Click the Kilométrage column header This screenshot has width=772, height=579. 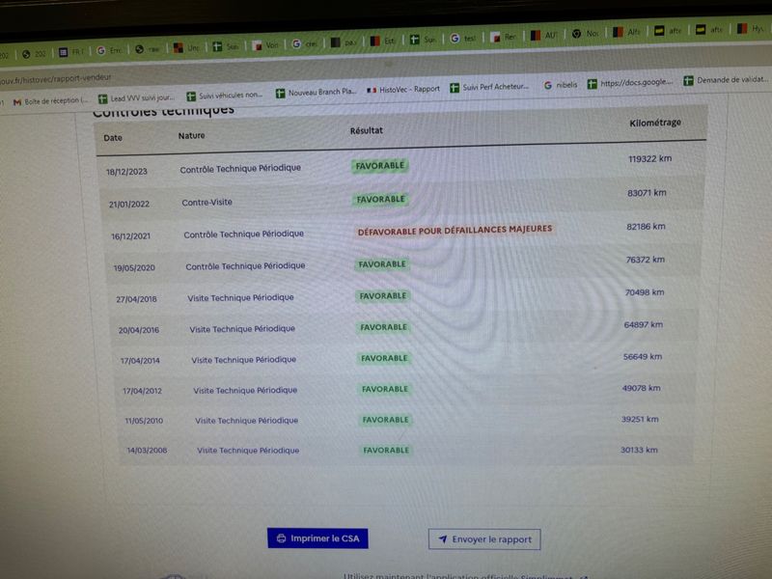655,123
